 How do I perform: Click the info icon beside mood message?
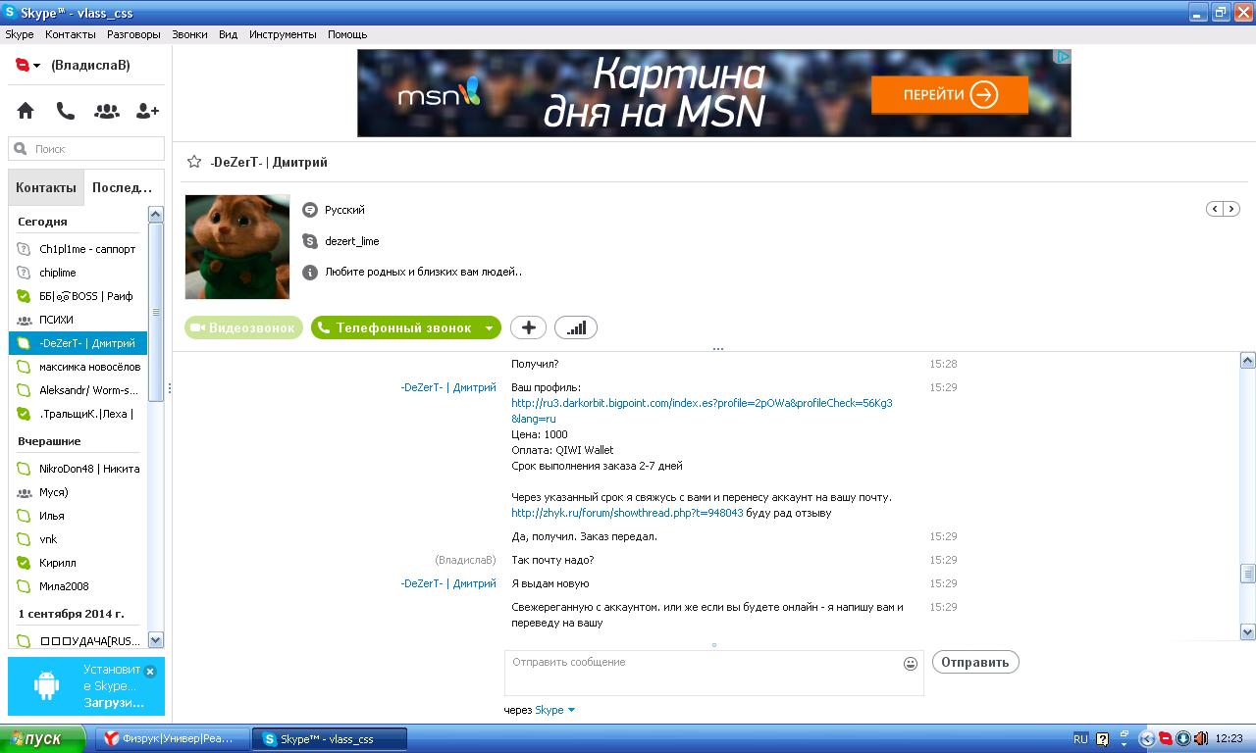coord(310,273)
